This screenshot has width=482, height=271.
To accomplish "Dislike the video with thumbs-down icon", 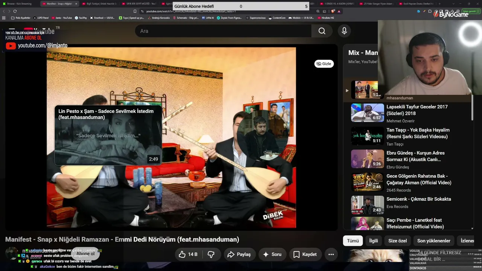I will (x=211, y=254).
